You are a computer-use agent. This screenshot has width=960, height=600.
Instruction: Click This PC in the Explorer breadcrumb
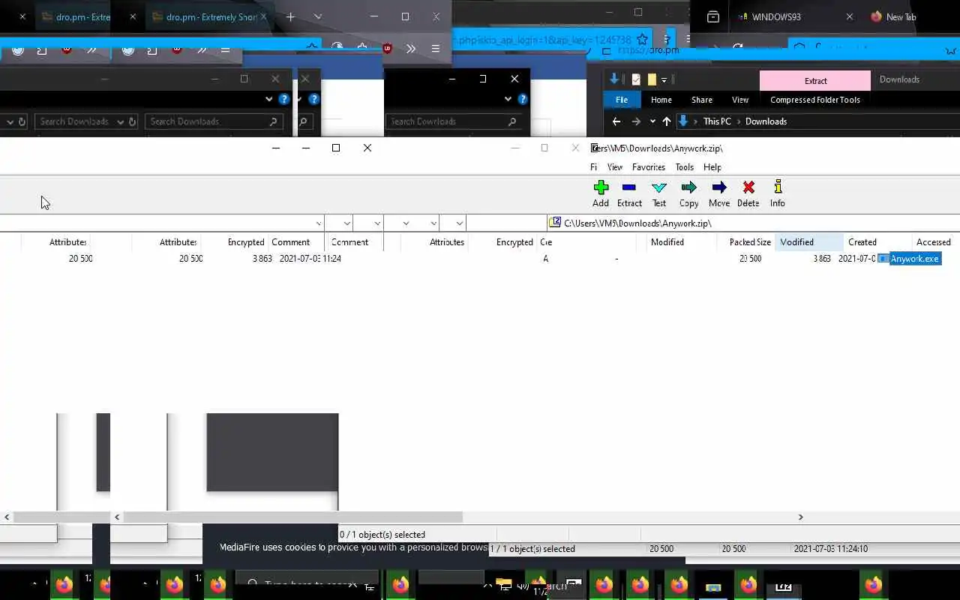717,121
